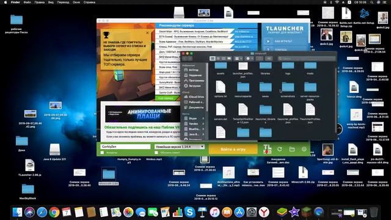Click the play icon beside Как играть
Screen dimensions: 391x220
tap(268, 41)
